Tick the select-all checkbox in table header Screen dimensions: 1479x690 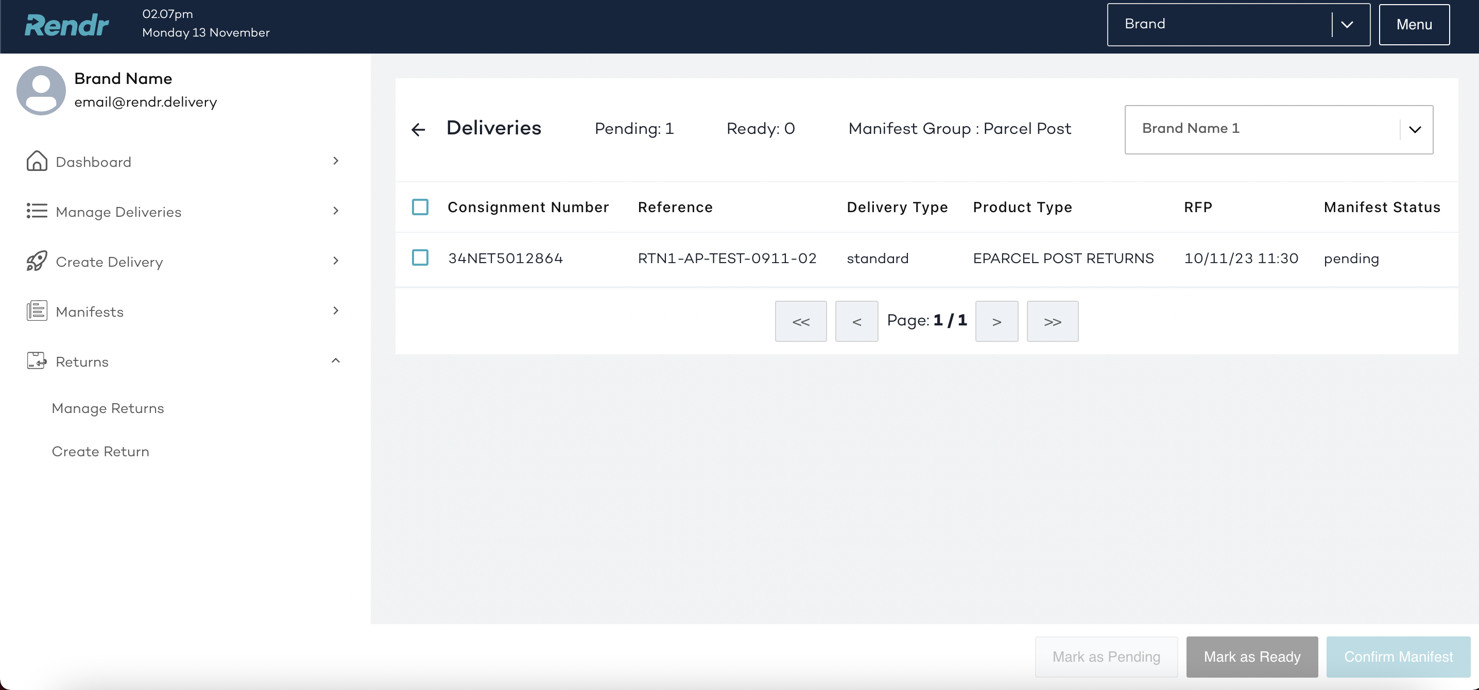[420, 206]
